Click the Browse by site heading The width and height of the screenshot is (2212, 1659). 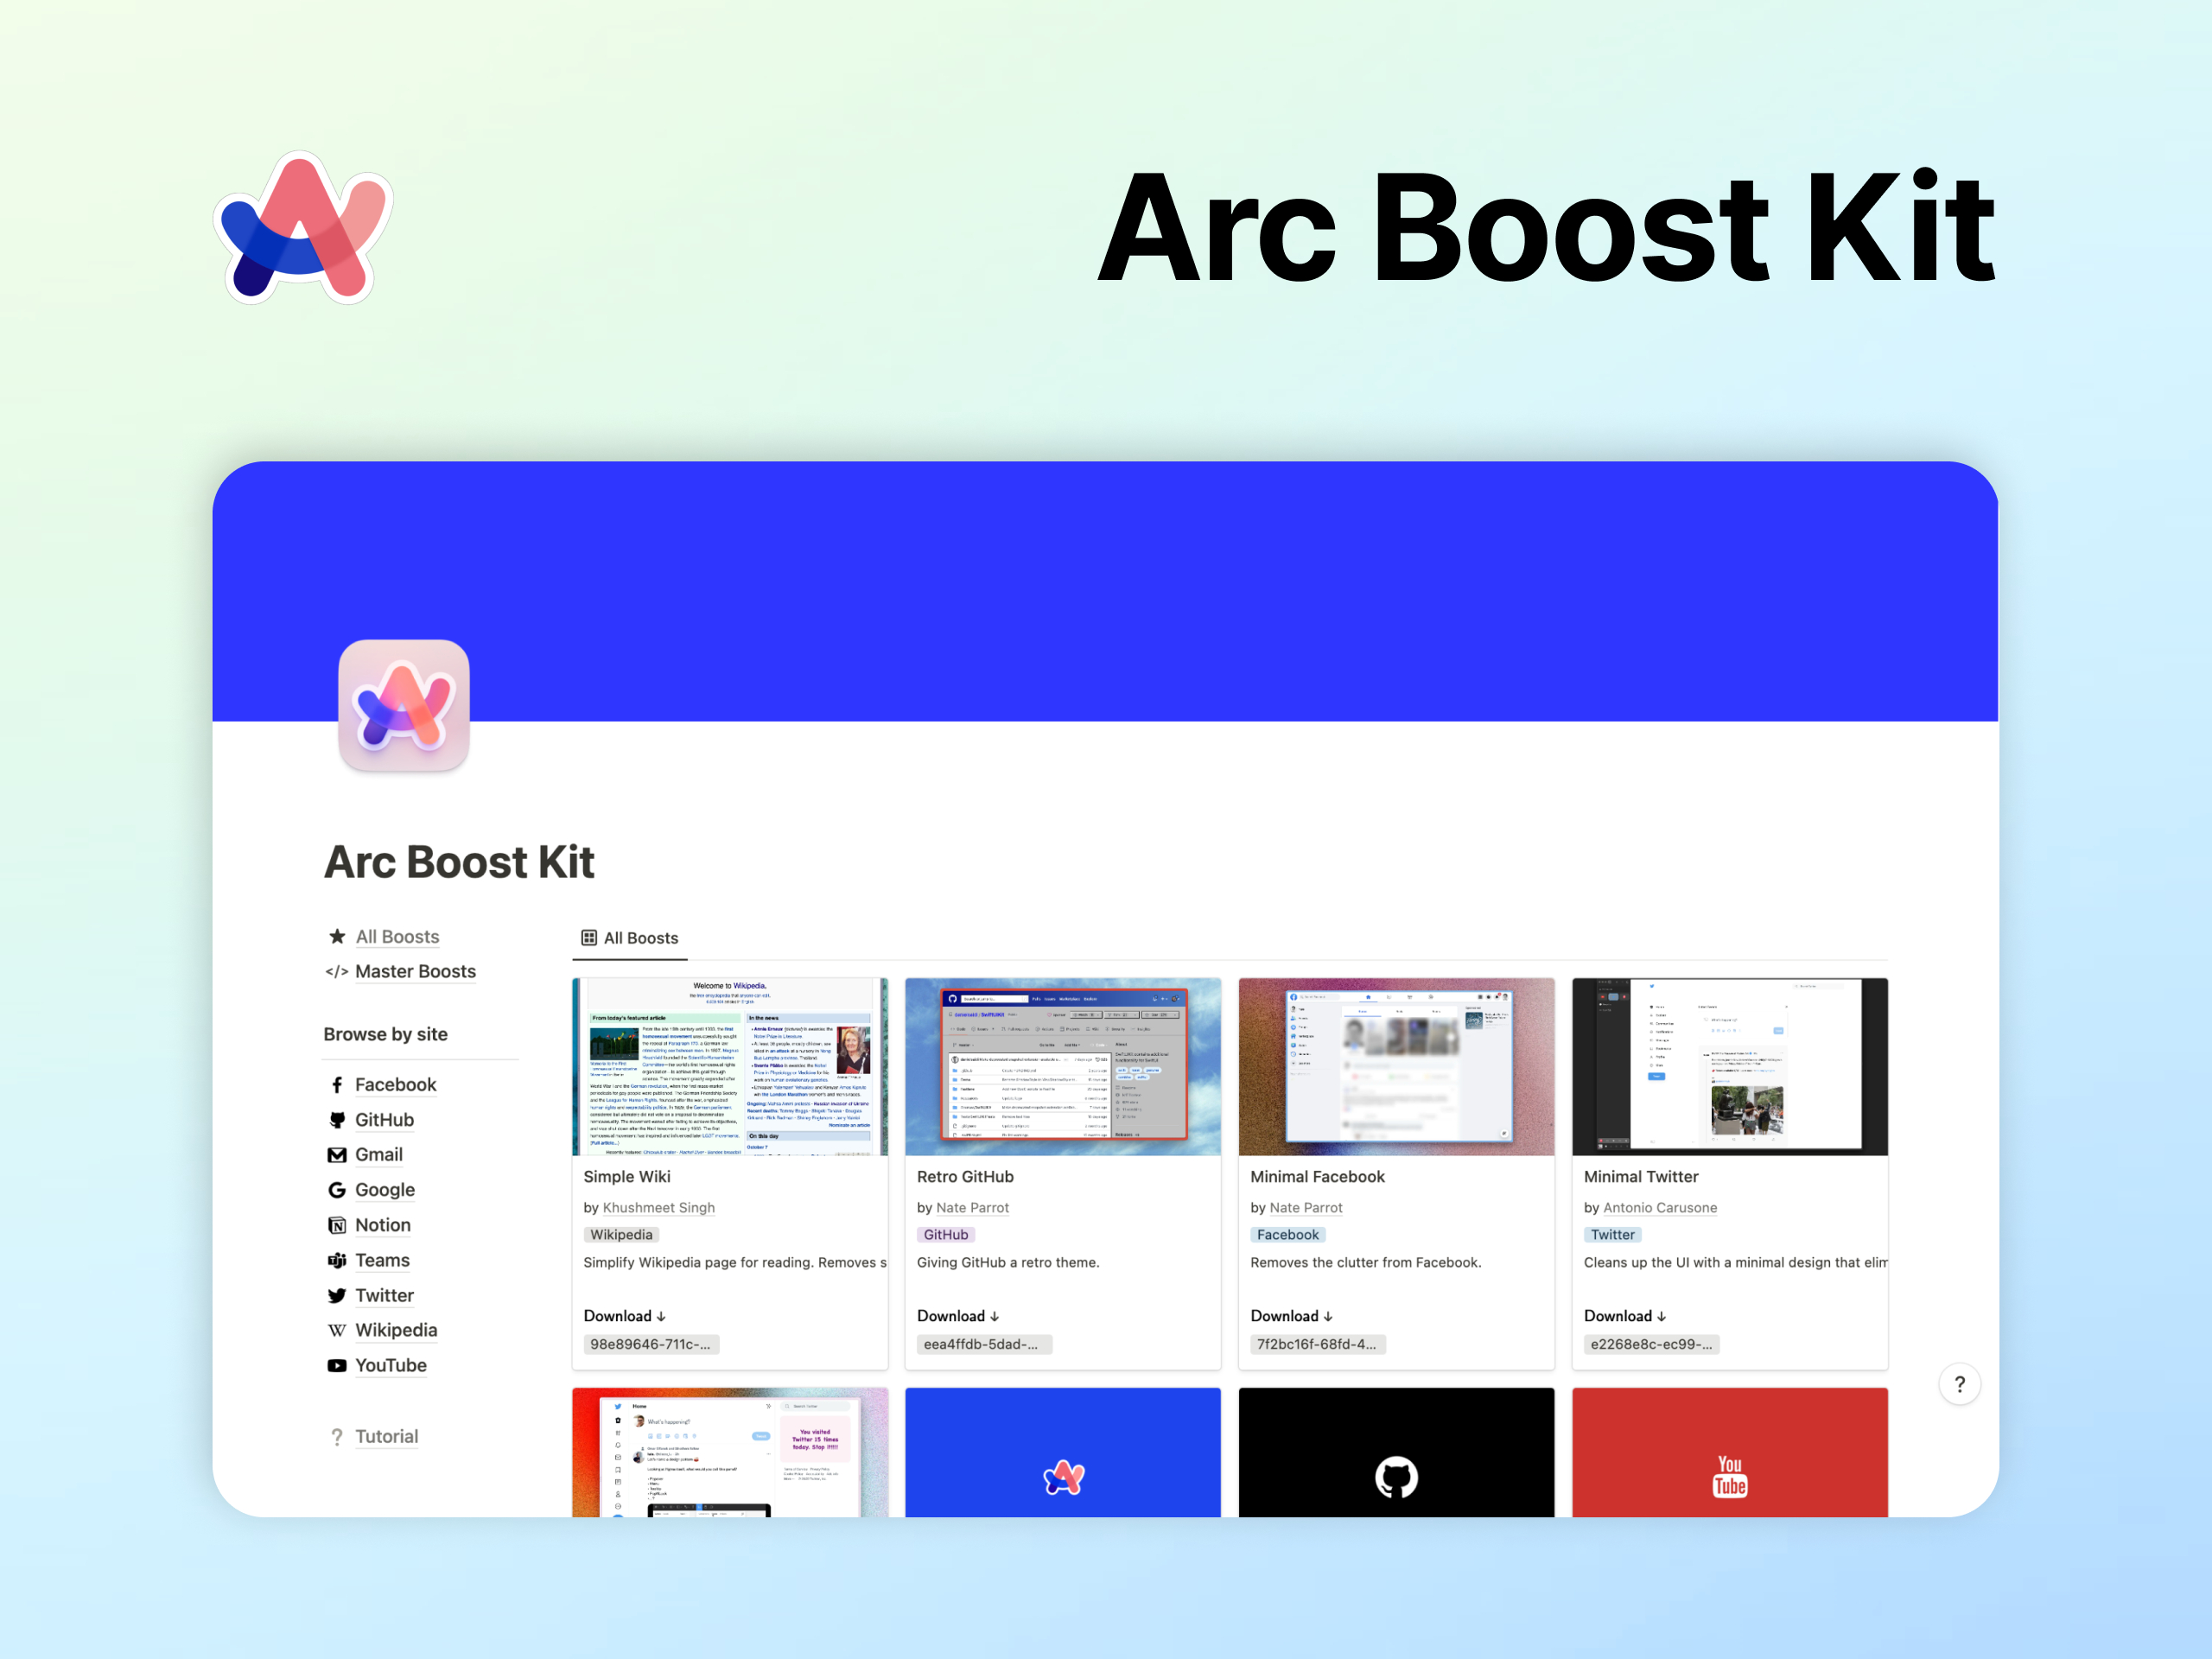tap(385, 1034)
